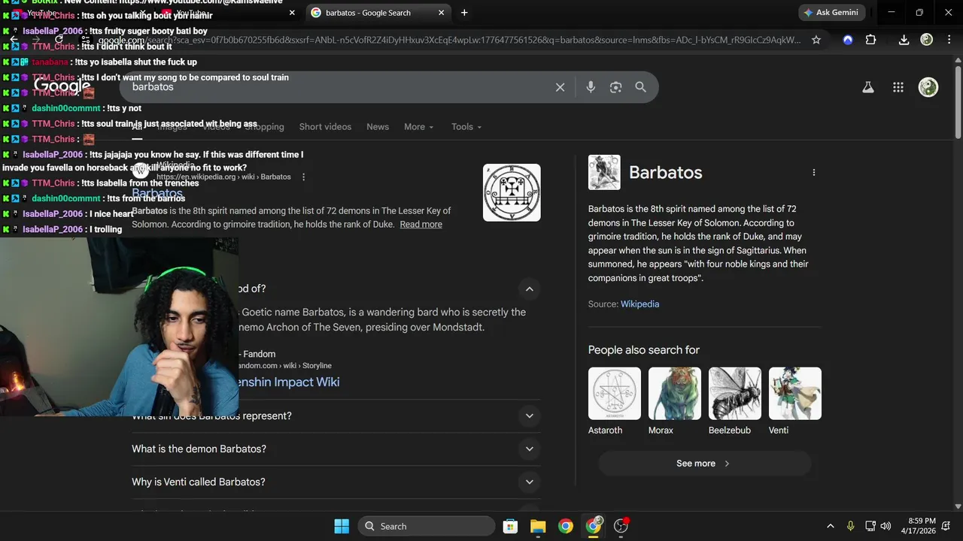Open the Barbatos knowledge panel thumbnail

pos(604,173)
